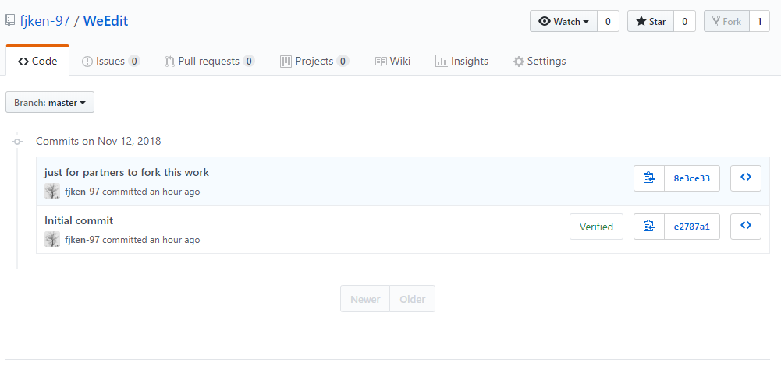This screenshot has height=380, width=781.
Task: Open repository Settings gear tab
Action: click(x=539, y=62)
